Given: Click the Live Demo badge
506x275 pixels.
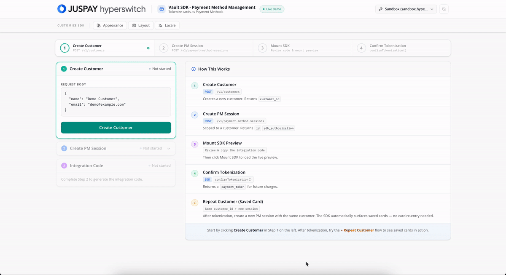Looking at the screenshot, I should (272, 9).
